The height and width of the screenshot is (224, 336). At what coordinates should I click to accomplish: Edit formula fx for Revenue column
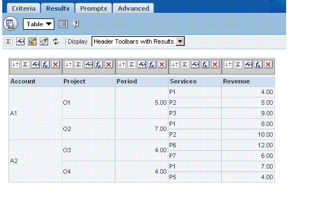258,64
